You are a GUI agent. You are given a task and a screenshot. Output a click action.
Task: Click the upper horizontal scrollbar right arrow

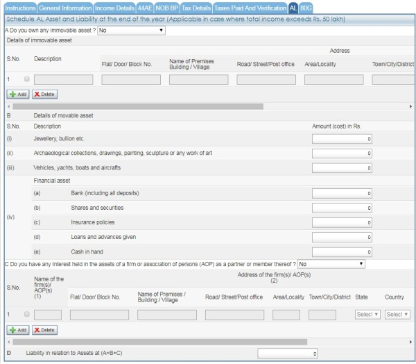click(x=410, y=106)
